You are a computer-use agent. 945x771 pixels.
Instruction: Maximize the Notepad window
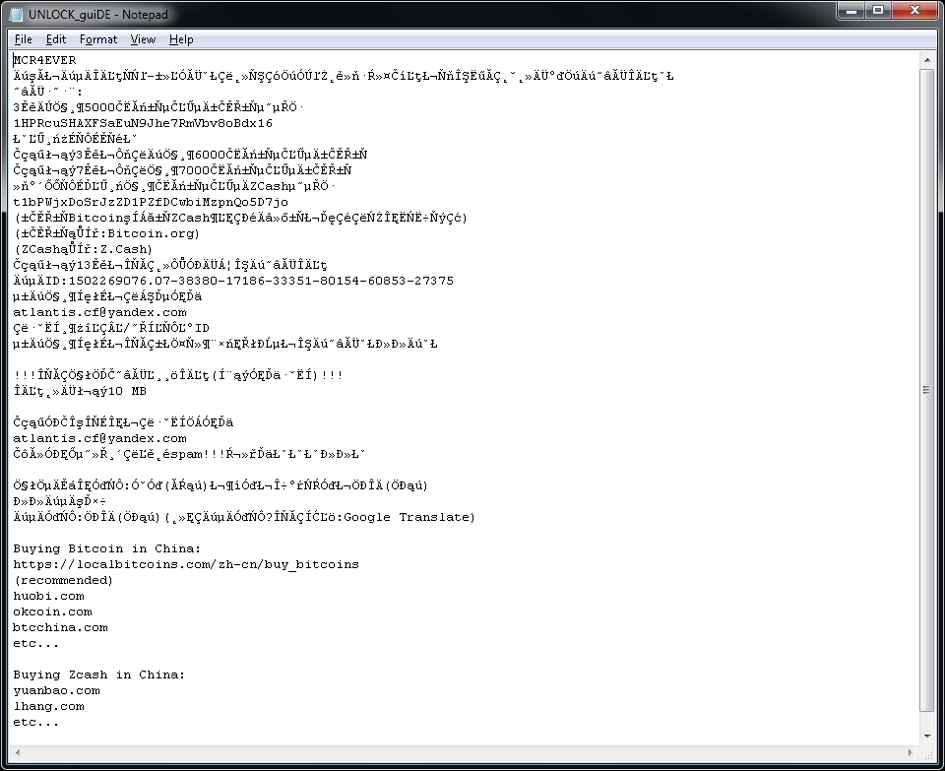(x=878, y=10)
